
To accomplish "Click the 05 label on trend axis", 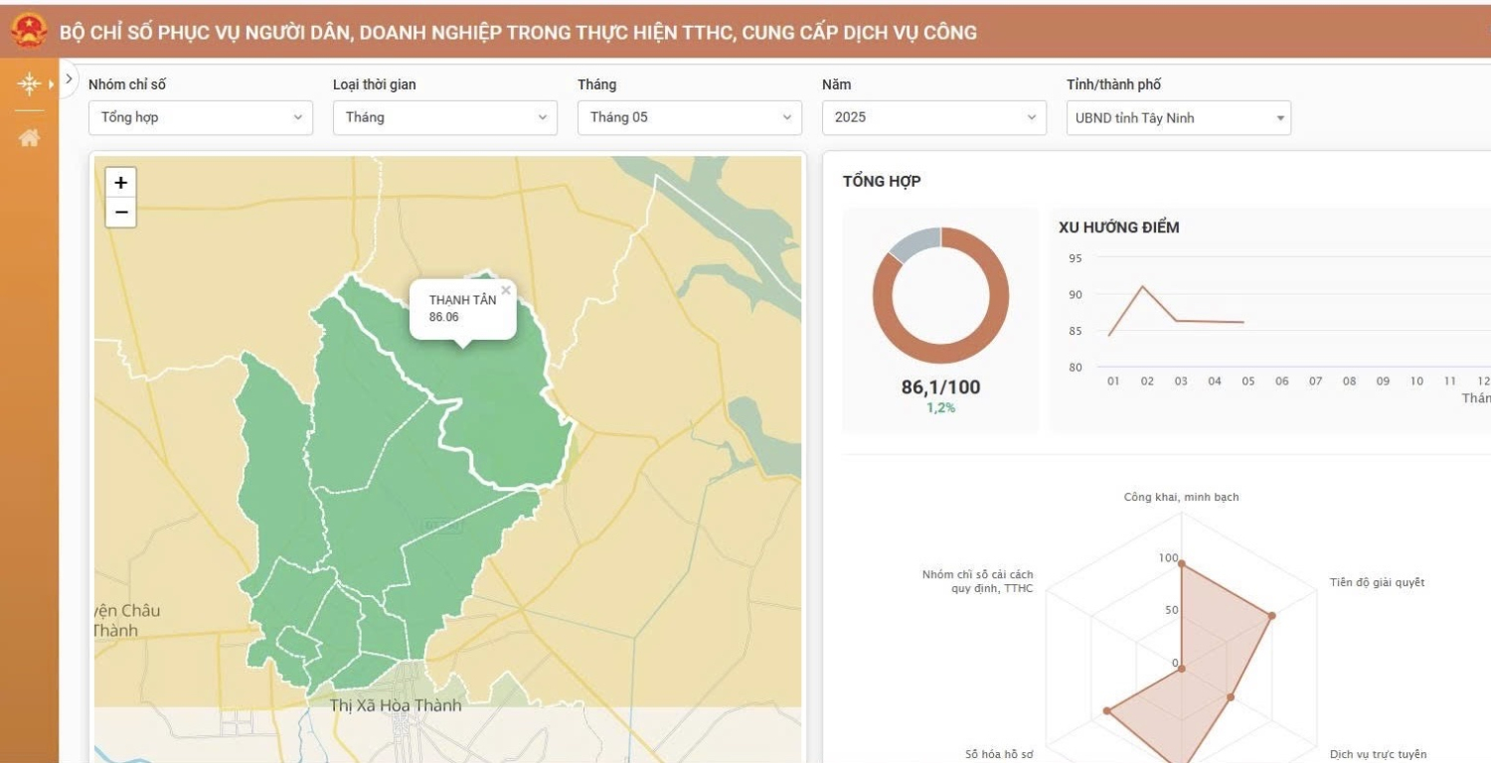I will pos(1247,381).
